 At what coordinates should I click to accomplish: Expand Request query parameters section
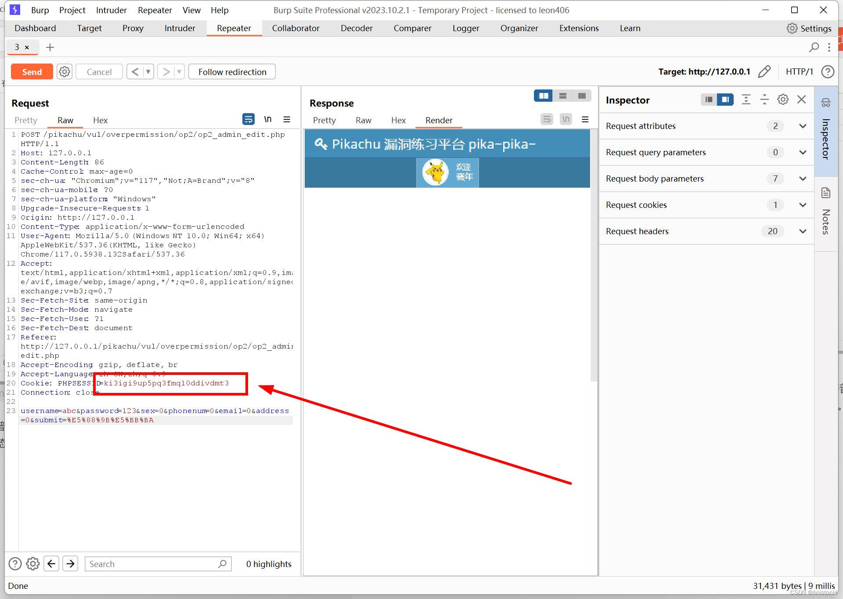coord(706,152)
